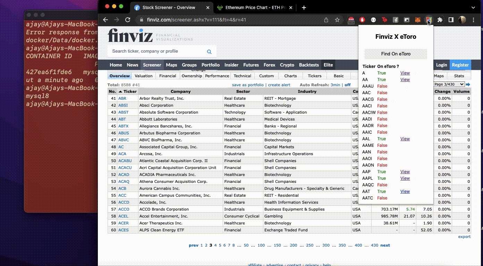
Task: Open ticker ACB link
Action: point(122,188)
